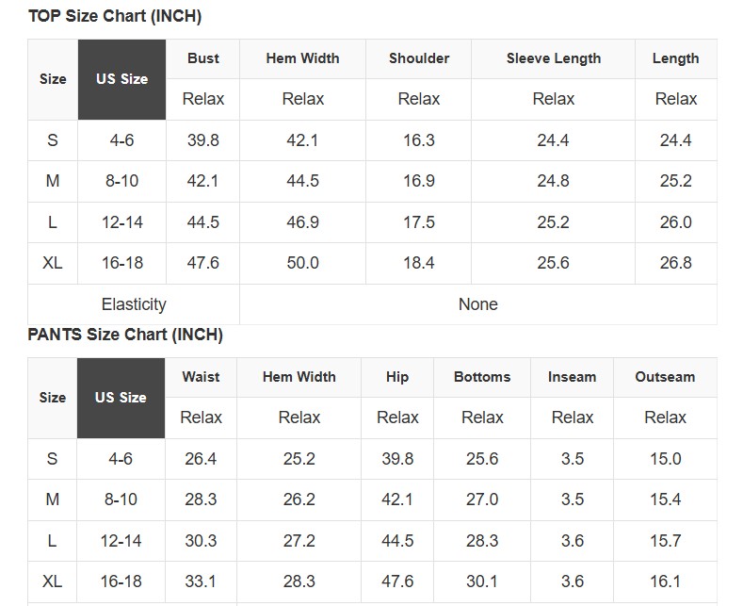Image resolution: width=743 pixels, height=606 pixels.
Task: Click the TOP Size Chart (INCH) heading
Action: tap(115, 16)
